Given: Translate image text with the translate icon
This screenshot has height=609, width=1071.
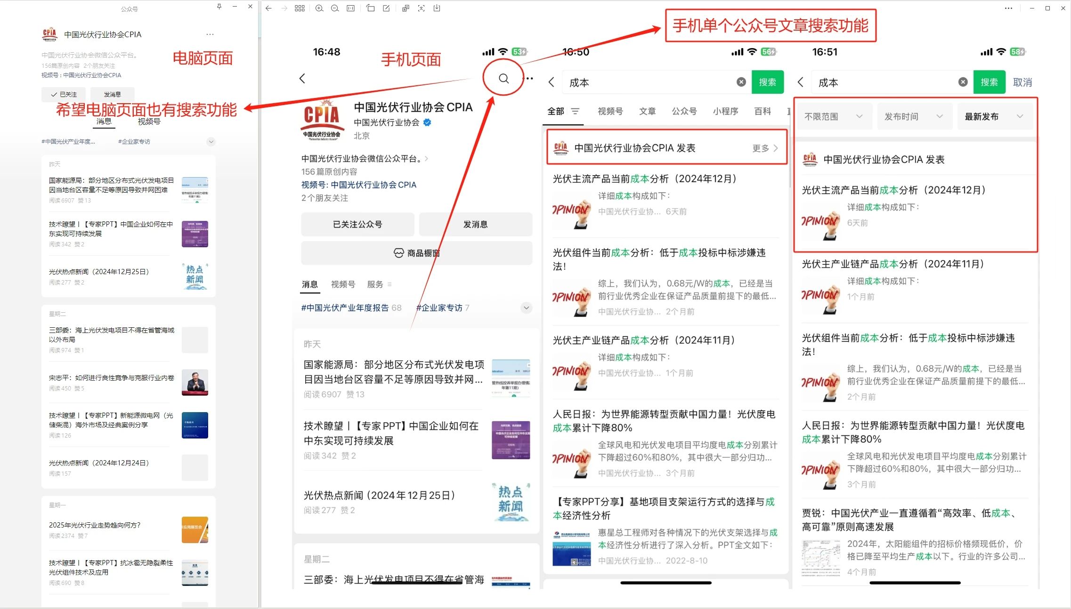Looking at the screenshot, I should (x=406, y=8).
